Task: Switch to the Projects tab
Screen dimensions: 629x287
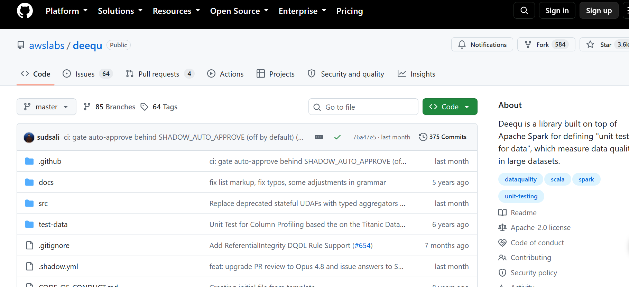Action: point(276,74)
